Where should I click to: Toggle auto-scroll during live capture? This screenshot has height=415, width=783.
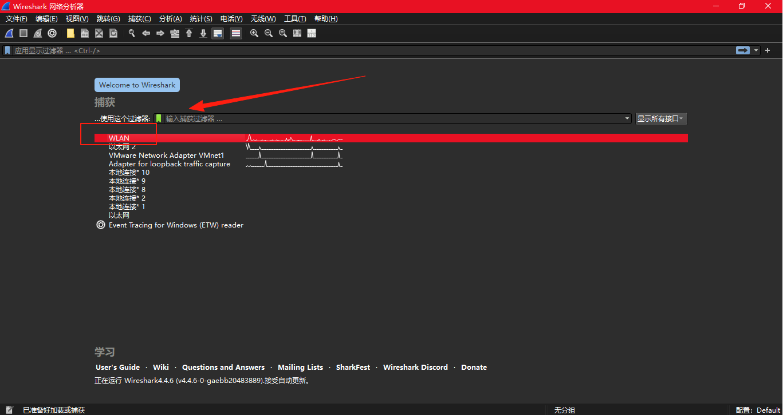pyautogui.click(x=218, y=33)
